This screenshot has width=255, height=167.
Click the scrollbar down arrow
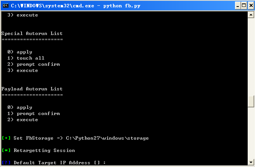pyautogui.click(x=251, y=162)
